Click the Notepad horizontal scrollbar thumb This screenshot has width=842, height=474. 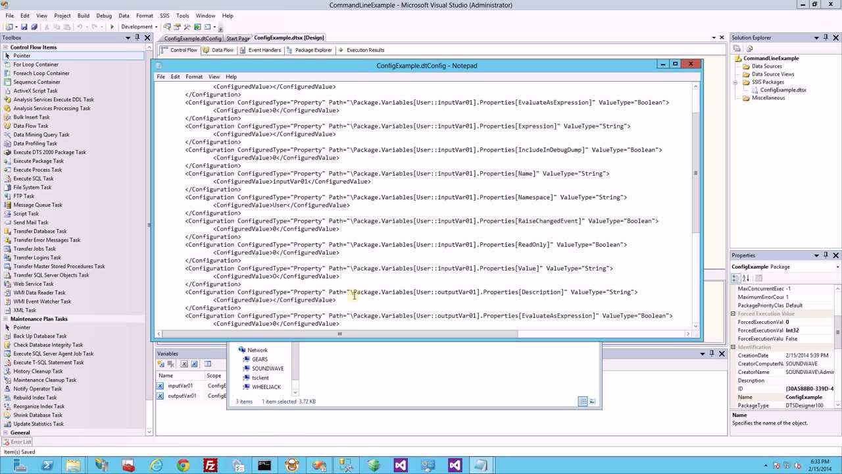click(x=339, y=334)
